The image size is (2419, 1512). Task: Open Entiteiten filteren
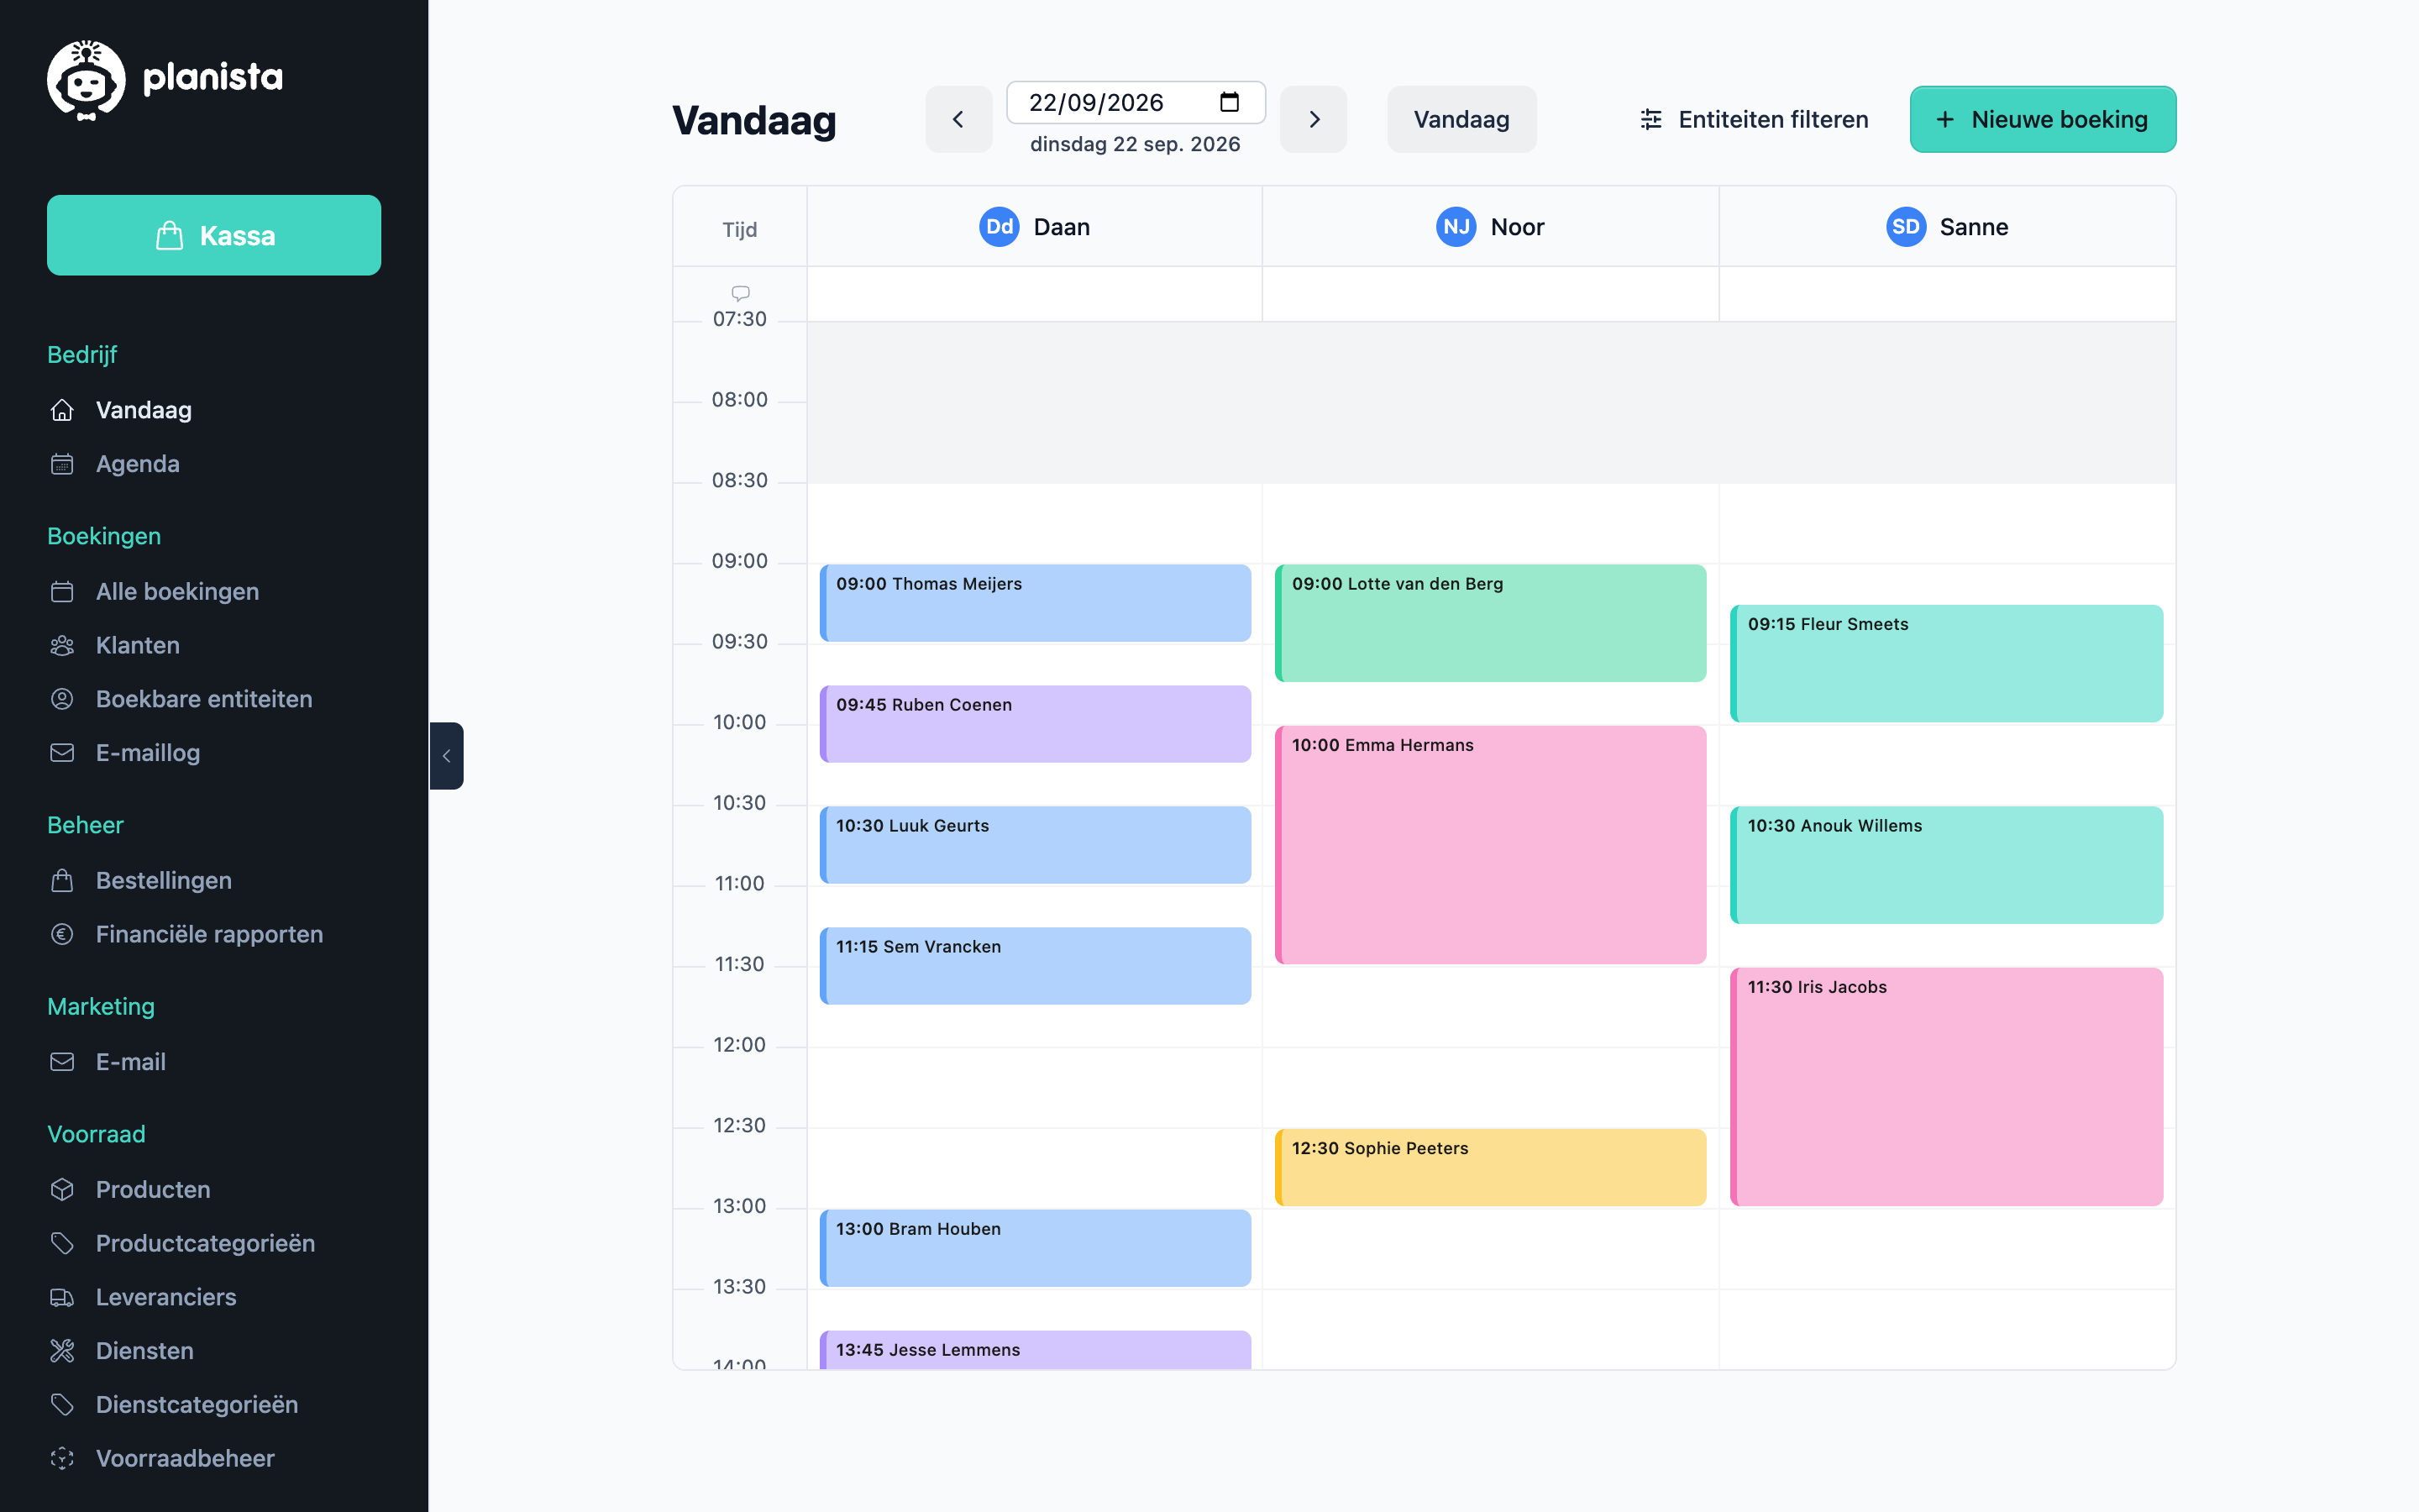1755,119
